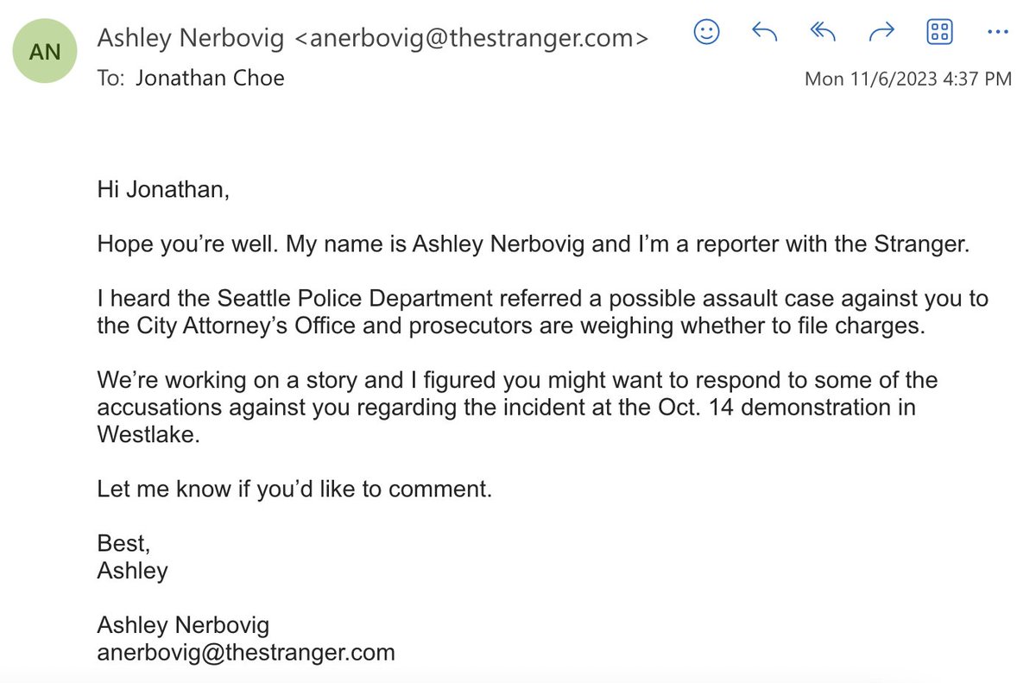Select recipient Jonathan Choe on To line
This screenshot has width=1036, height=683.
click(x=210, y=78)
